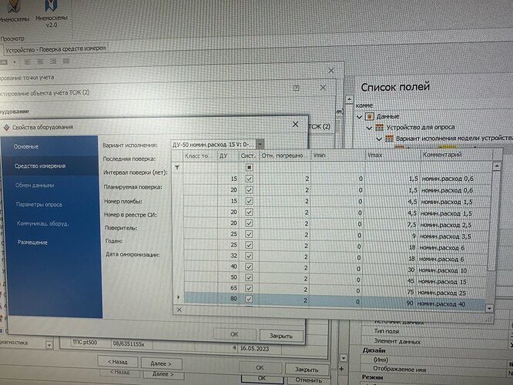Viewport: 513px width, 385px height.
Task: Click plus icon near bottom scrollbar
Action: click(341, 369)
